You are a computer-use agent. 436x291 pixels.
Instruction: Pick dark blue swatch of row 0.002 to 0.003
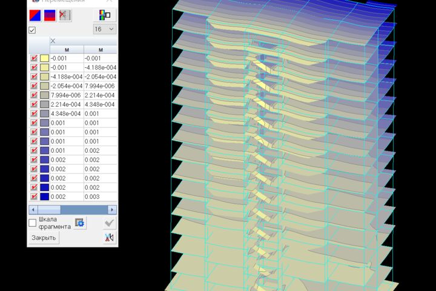(44, 196)
